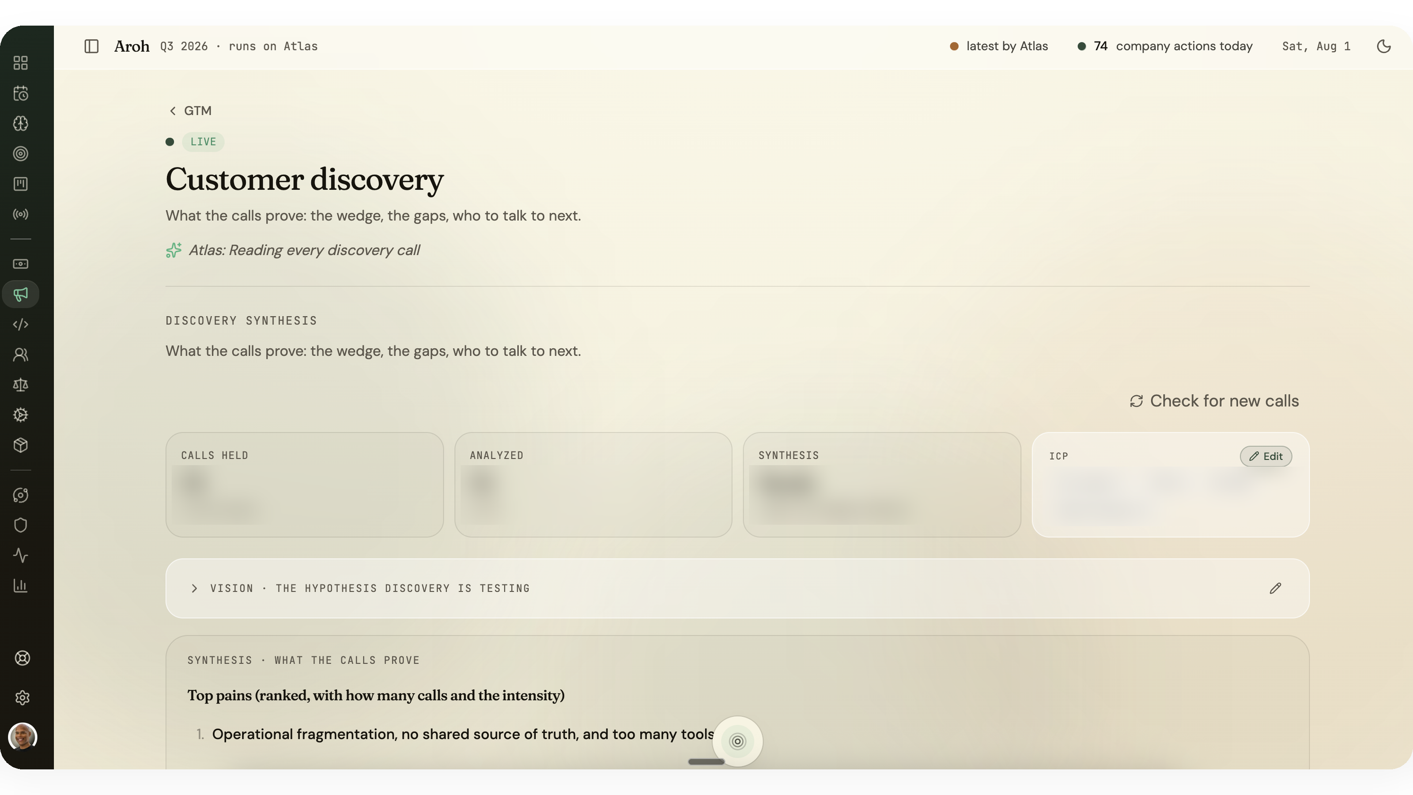The image size is (1413, 795).
Task: Click the 74 company actions today counter
Action: click(1165, 46)
